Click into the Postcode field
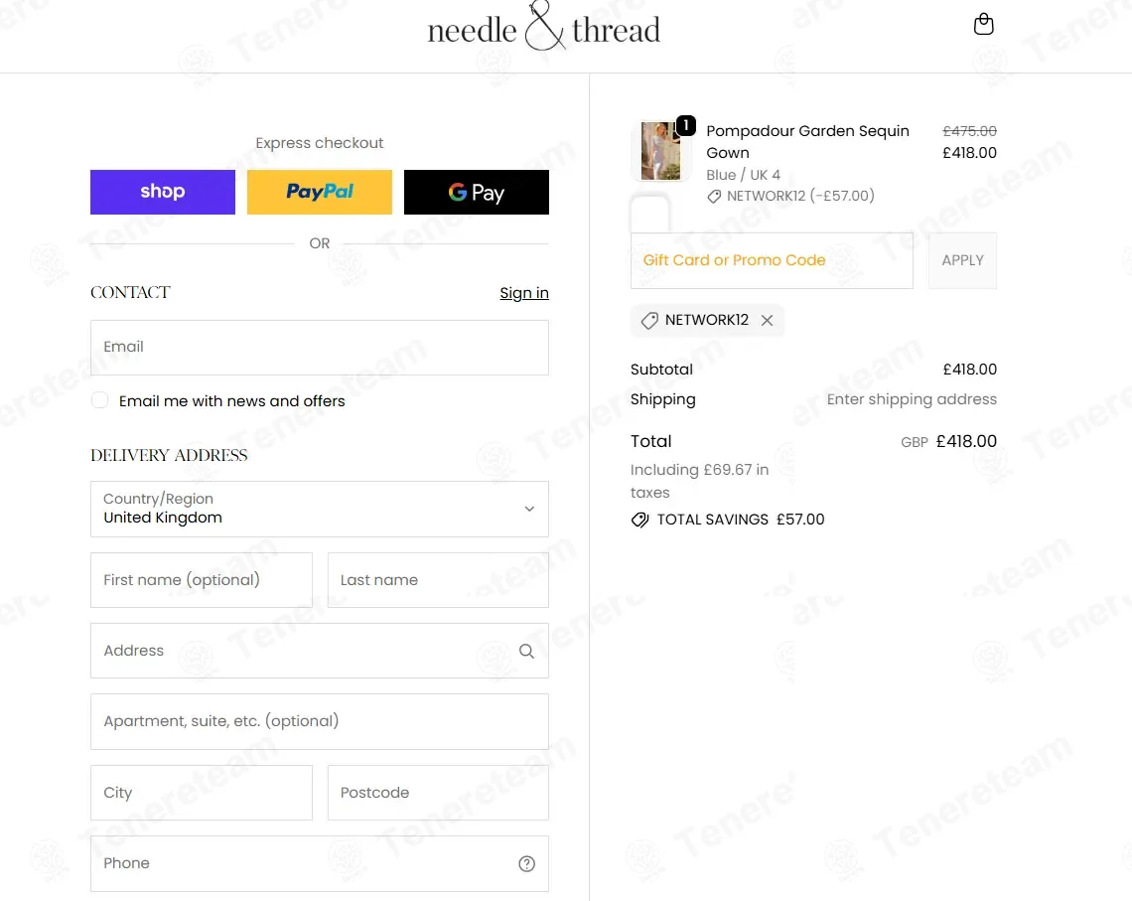 (438, 793)
